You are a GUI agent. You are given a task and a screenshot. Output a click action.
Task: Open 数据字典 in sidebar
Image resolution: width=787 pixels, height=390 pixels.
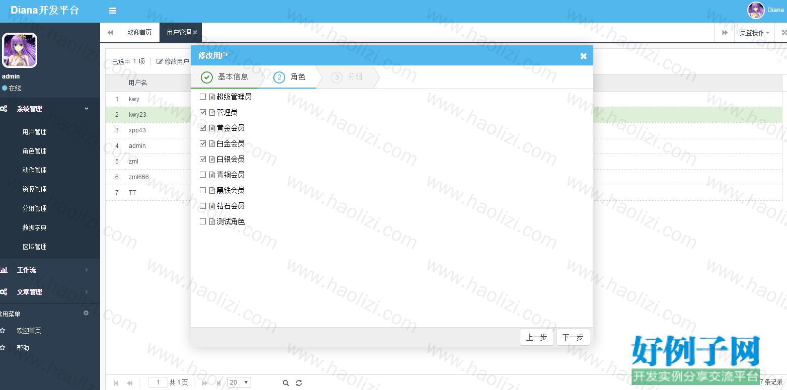(35, 227)
